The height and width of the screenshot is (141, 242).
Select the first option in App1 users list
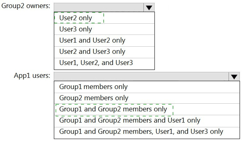pyautogui.click(x=93, y=87)
